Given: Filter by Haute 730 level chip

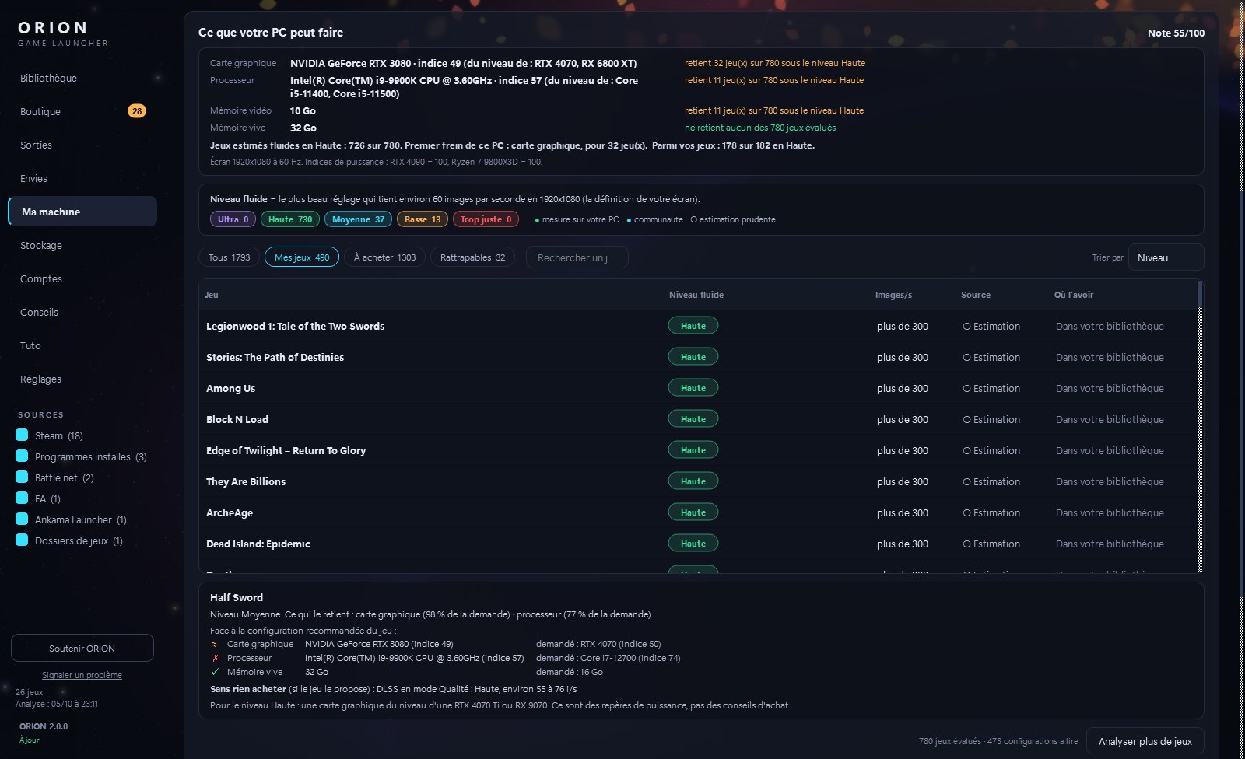Looking at the screenshot, I should pyautogui.click(x=290, y=219).
